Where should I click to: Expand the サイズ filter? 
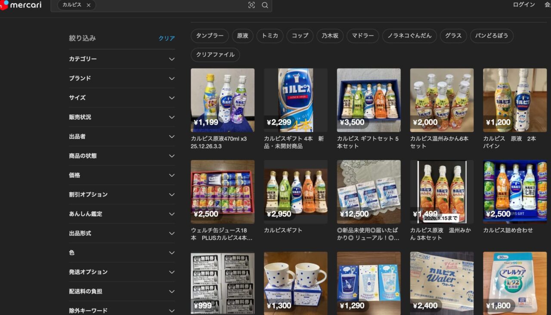[122, 98]
